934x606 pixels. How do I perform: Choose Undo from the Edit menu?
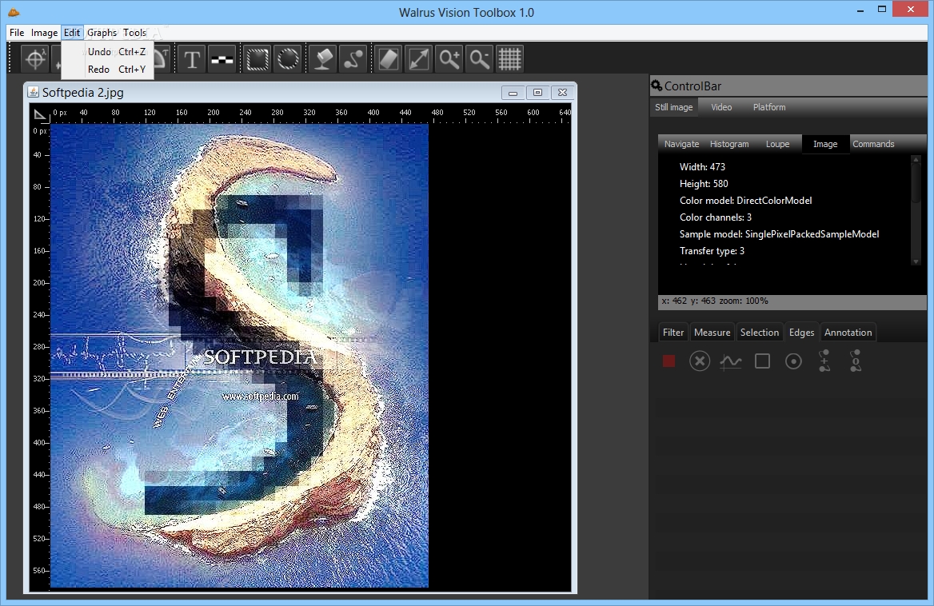(x=107, y=52)
